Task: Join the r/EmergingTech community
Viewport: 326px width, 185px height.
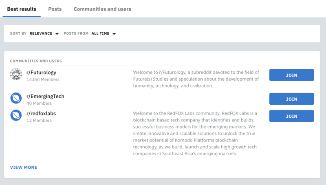Action: tap(291, 99)
